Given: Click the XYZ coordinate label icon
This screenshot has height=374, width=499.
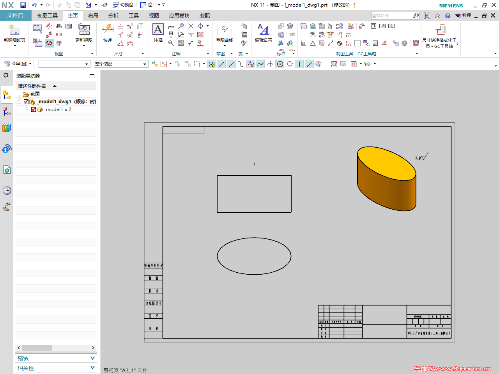Looking at the screenshot, I should click(x=349, y=44).
